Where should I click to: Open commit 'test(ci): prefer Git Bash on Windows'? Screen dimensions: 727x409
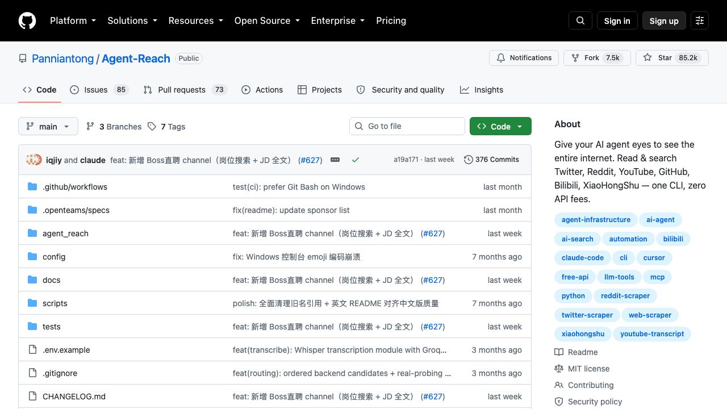(299, 187)
